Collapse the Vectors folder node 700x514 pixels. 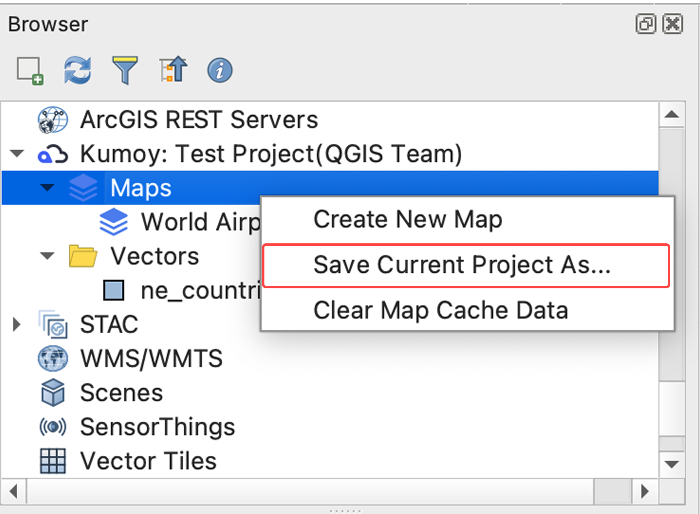click(x=47, y=256)
